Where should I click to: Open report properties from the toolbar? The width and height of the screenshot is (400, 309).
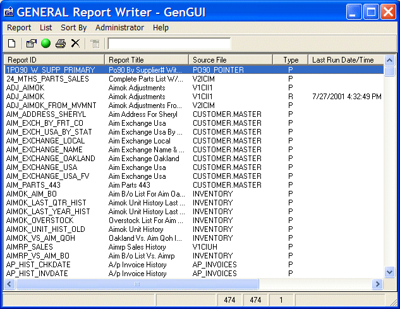tap(31, 44)
